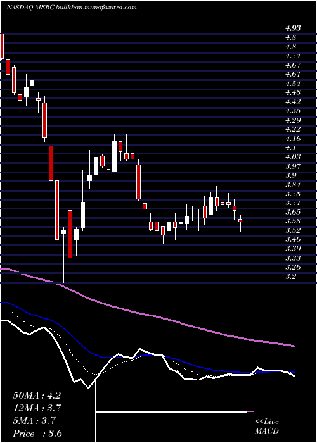Image resolution: width=317 pixels, height=443 pixels.
Task: Click the 4.48 price axis label
Action: click(293, 92)
